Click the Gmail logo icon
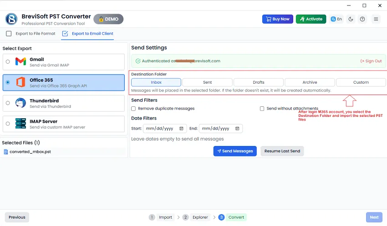The height and width of the screenshot is (226, 387). 20,61
